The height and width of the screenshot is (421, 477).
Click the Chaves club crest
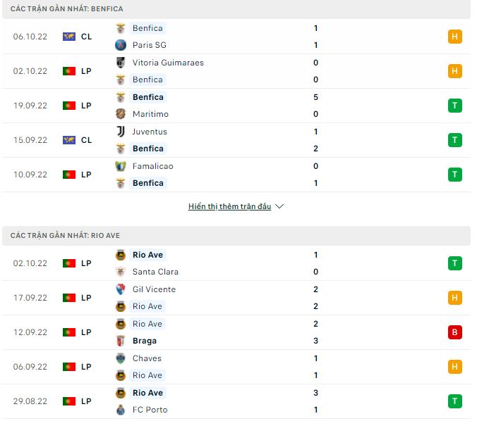click(121, 358)
